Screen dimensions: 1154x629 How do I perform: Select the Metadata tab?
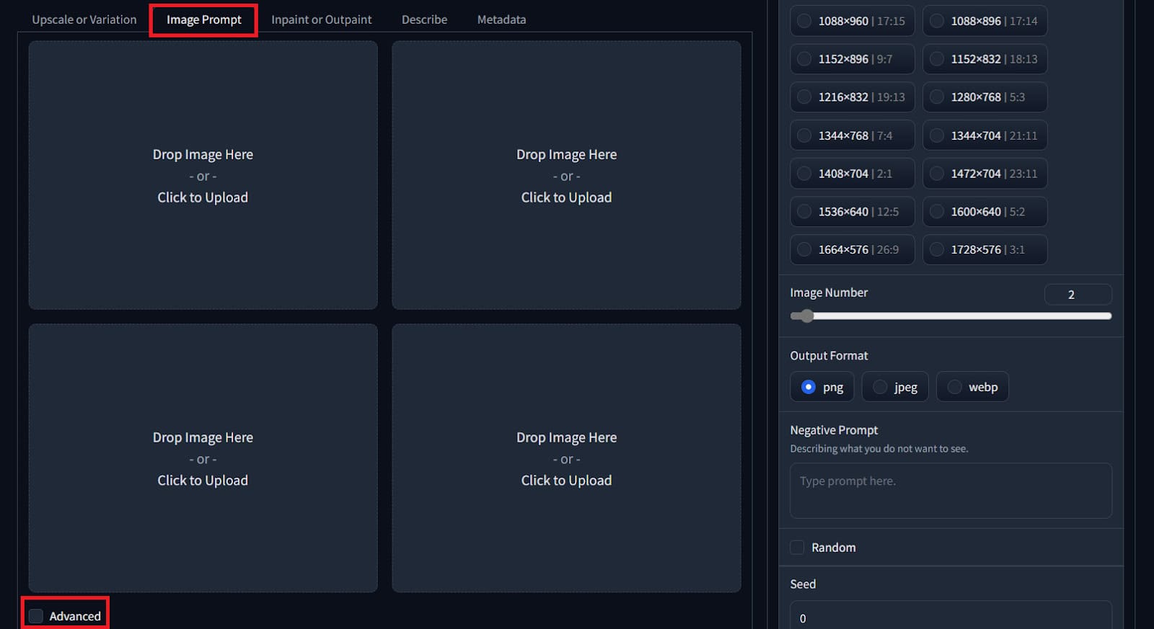click(x=501, y=19)
